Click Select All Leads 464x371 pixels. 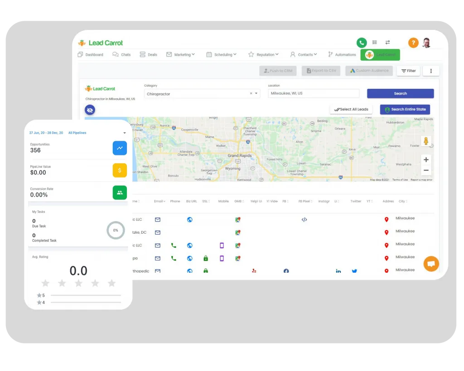click(351, 109)
